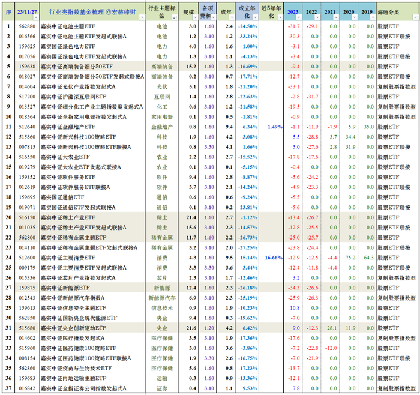Select cell 嘉实中证大农业ETF
The width and height of the screenshot is (420, 395).
coord(65,157)
